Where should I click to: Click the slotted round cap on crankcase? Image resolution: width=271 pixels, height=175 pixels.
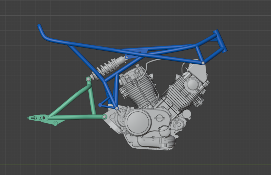pyautogui.click(x=159, y=118)
